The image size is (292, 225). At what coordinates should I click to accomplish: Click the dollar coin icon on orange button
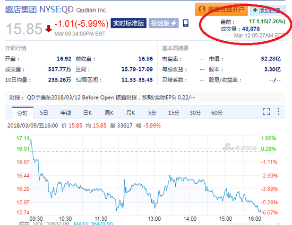click(x=202, y=10)
